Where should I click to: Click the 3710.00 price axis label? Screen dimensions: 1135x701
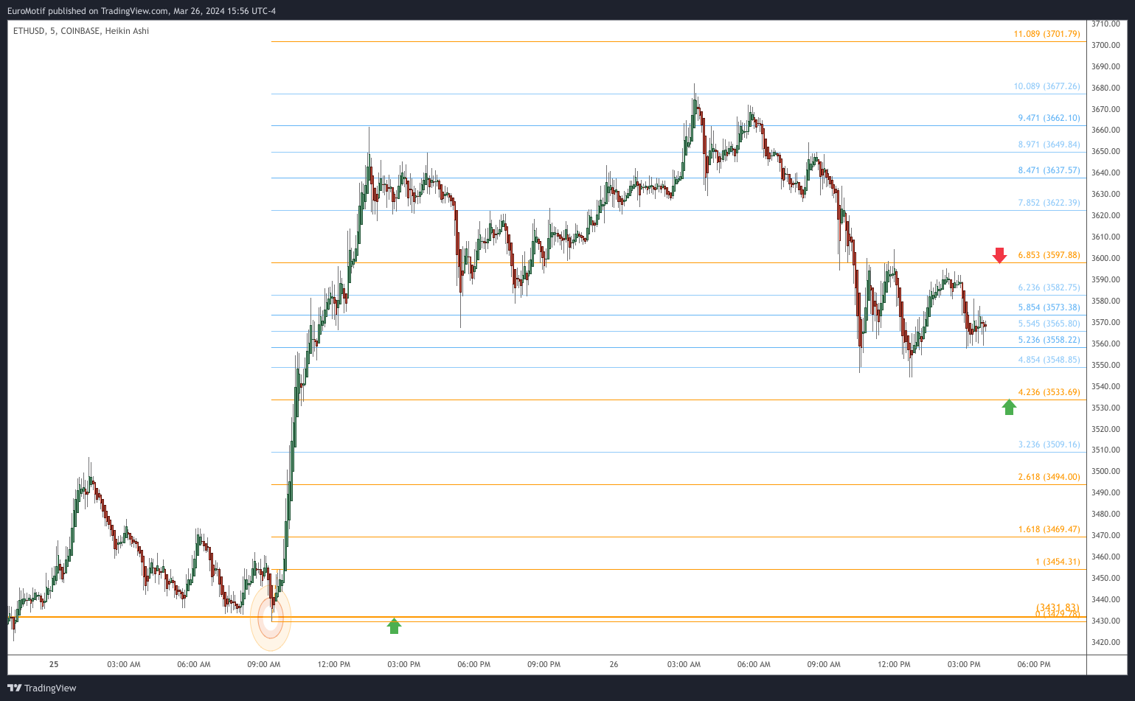point(1106,24)
